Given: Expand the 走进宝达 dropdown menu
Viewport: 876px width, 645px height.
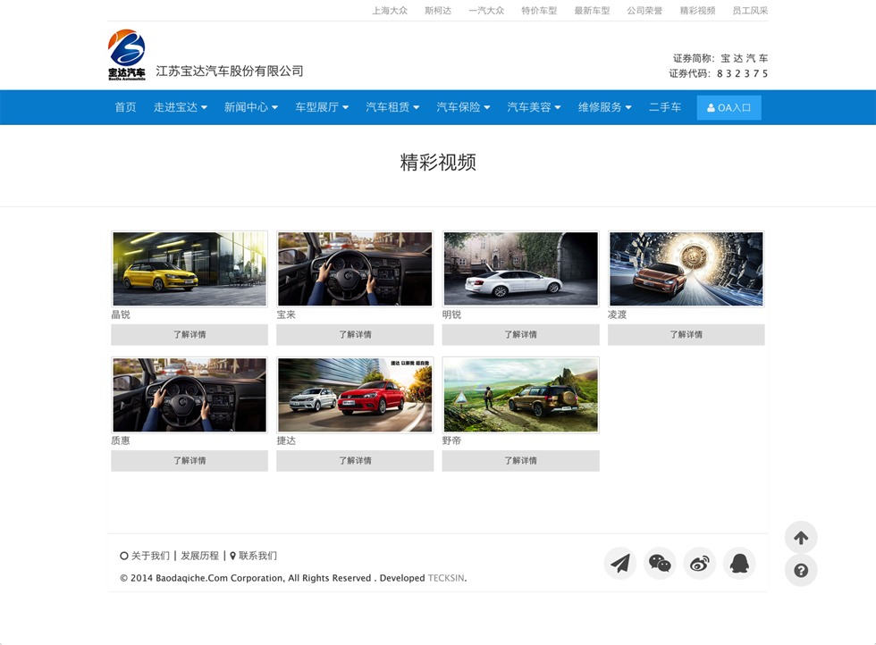Looking at the screenshot, I should [181, 107].
